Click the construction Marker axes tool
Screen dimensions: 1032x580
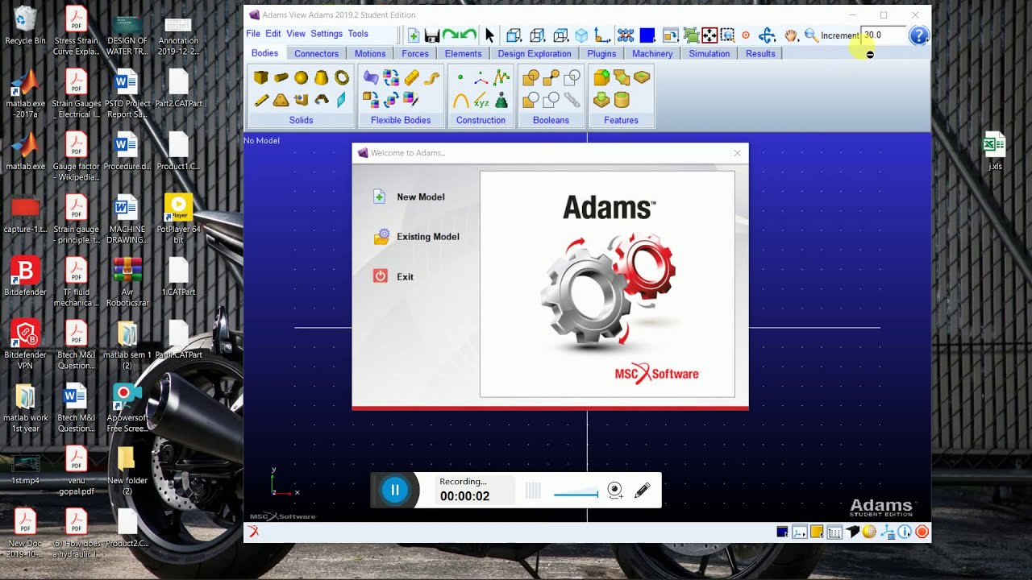(x=481, y=79)
